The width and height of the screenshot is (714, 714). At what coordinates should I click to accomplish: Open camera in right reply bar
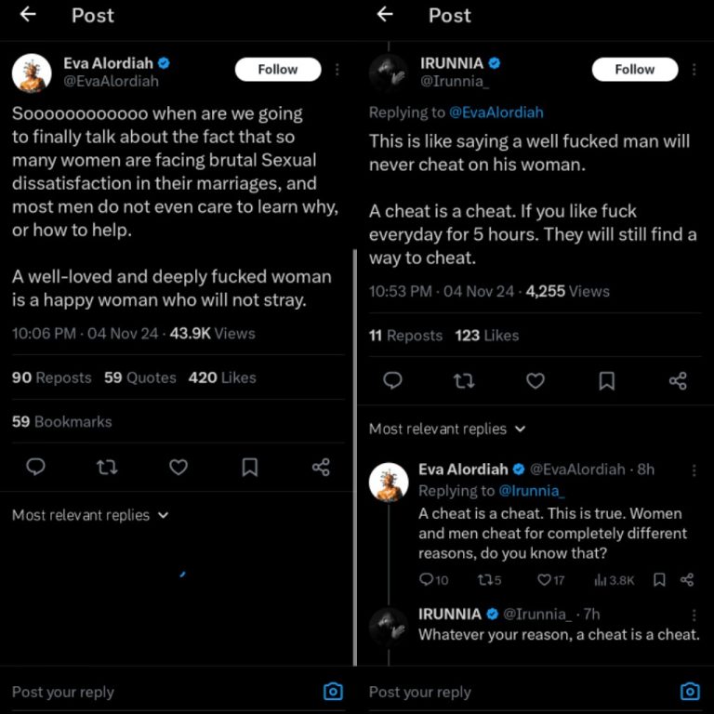pos(690,691)
